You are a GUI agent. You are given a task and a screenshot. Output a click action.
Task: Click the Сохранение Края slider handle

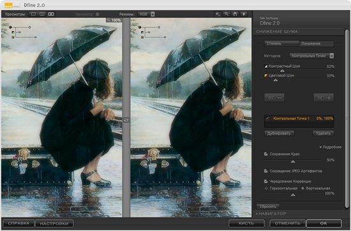[x=293, y=161]
